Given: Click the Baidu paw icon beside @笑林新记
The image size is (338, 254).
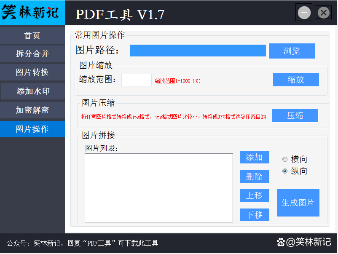Looking at the screenshot, I should point(280,242).
